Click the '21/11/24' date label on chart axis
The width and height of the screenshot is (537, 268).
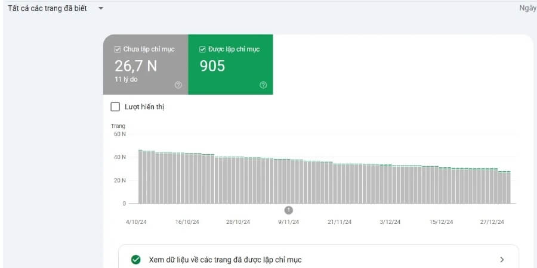click(340, 222)
